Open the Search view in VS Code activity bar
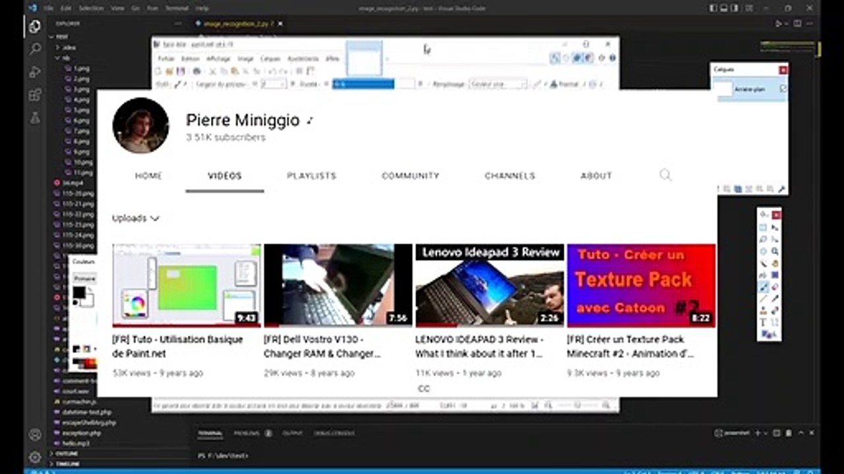 coord(34,49)
